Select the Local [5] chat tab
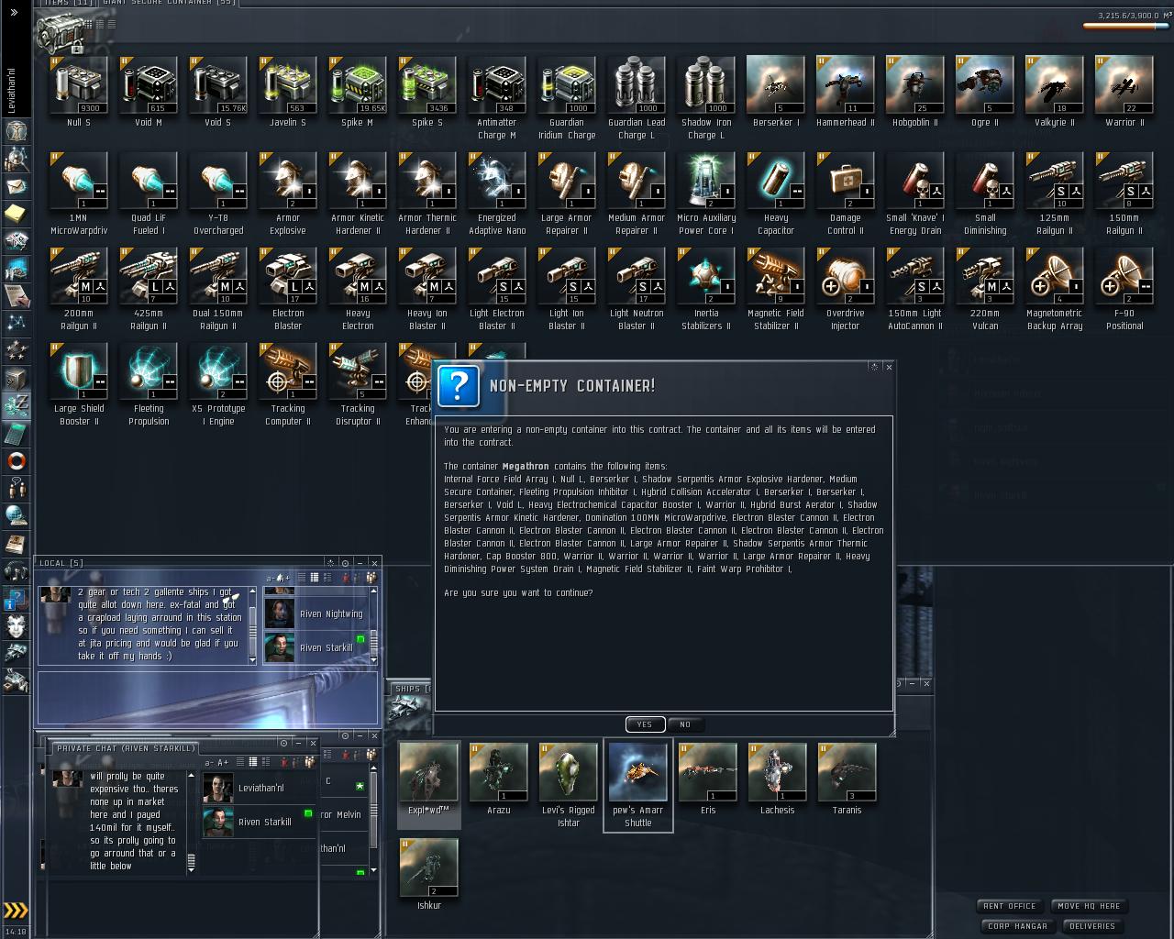Viewport: 1174px width, 939px height. click(x=61, y=563)
